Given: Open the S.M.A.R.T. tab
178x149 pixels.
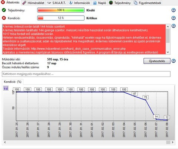Looking at the screenshot, I should click(x=56, y=3).
